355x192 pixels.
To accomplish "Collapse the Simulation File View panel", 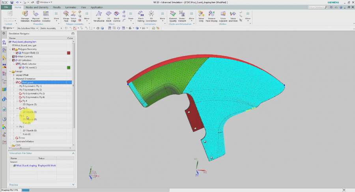I will (73, 153).
